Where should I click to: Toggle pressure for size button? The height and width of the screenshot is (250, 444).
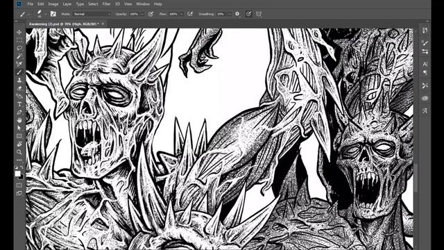point(248,14)
